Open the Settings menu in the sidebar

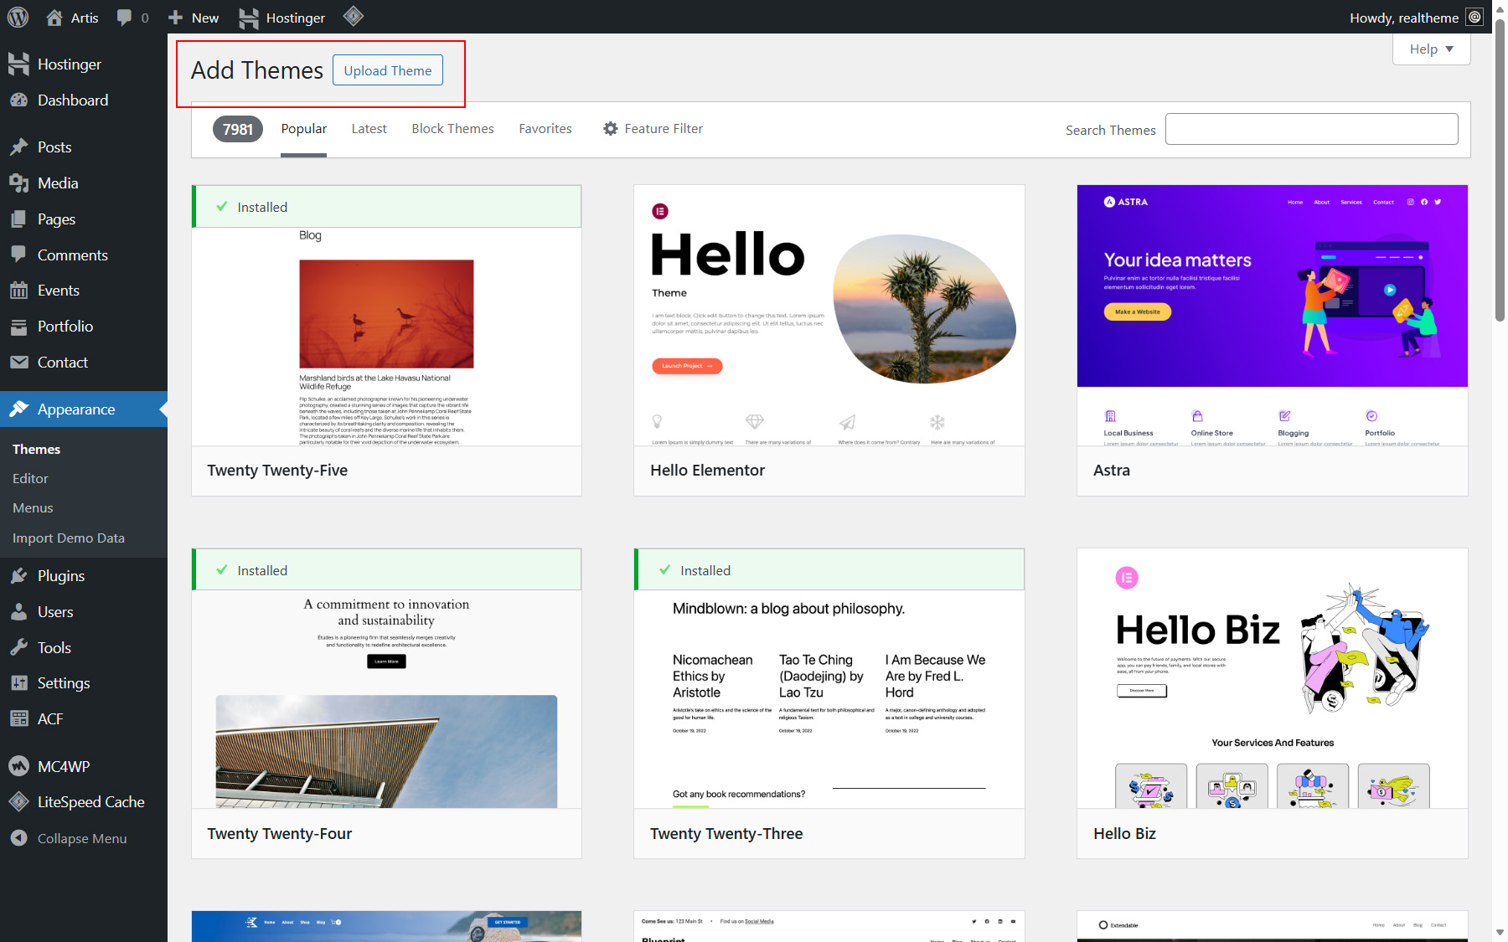tap(63, 683)
